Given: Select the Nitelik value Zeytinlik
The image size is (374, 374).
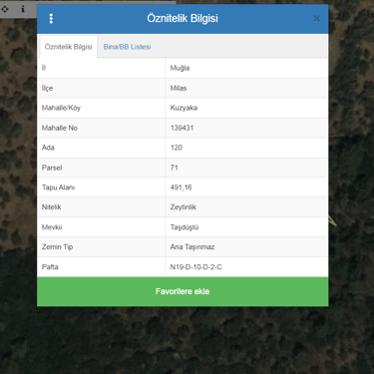Looking at the screenshot, I should pyautogui.click(x=184, y=207).
